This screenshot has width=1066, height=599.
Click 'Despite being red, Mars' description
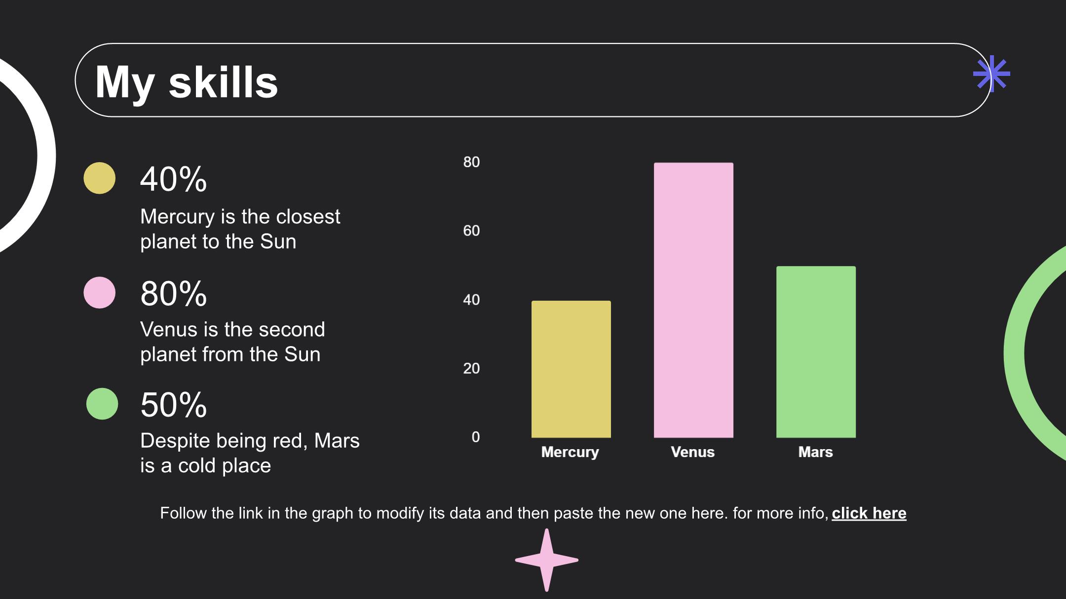click(x=250, y=453)
